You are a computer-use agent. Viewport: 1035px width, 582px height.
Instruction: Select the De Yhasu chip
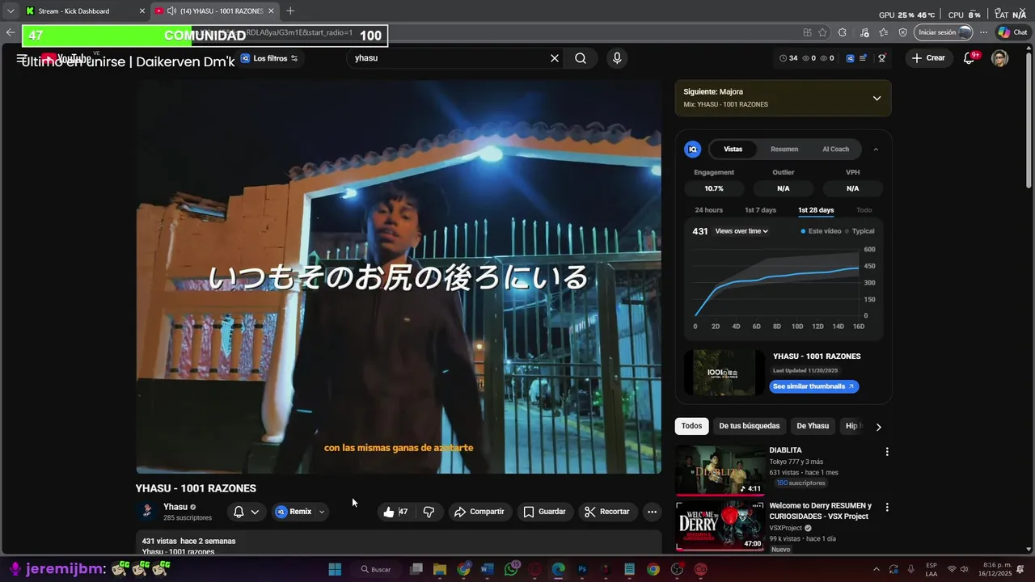click(813, 426)
